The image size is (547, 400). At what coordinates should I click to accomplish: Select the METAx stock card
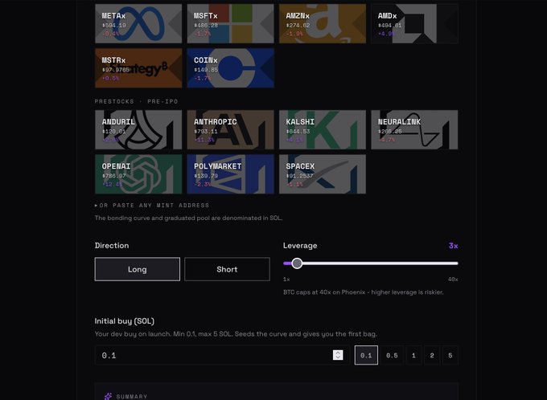[138, 23]
